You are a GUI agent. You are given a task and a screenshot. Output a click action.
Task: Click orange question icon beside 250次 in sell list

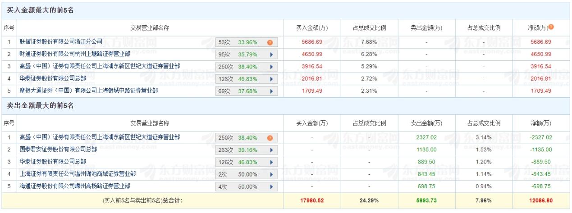(270, 138)
